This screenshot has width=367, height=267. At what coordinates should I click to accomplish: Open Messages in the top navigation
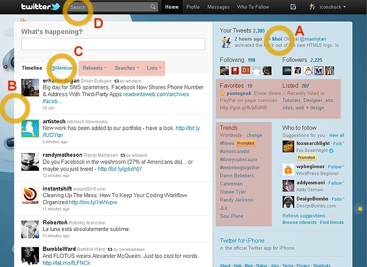click(218, 7)
